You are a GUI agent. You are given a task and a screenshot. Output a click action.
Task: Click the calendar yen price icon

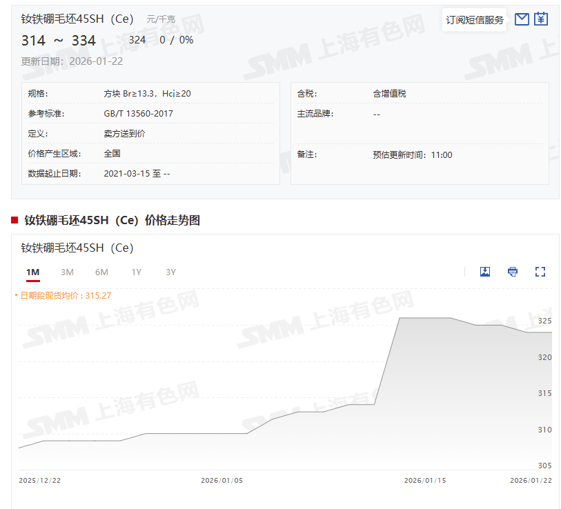pyautogui.click(x=541, y=19)
